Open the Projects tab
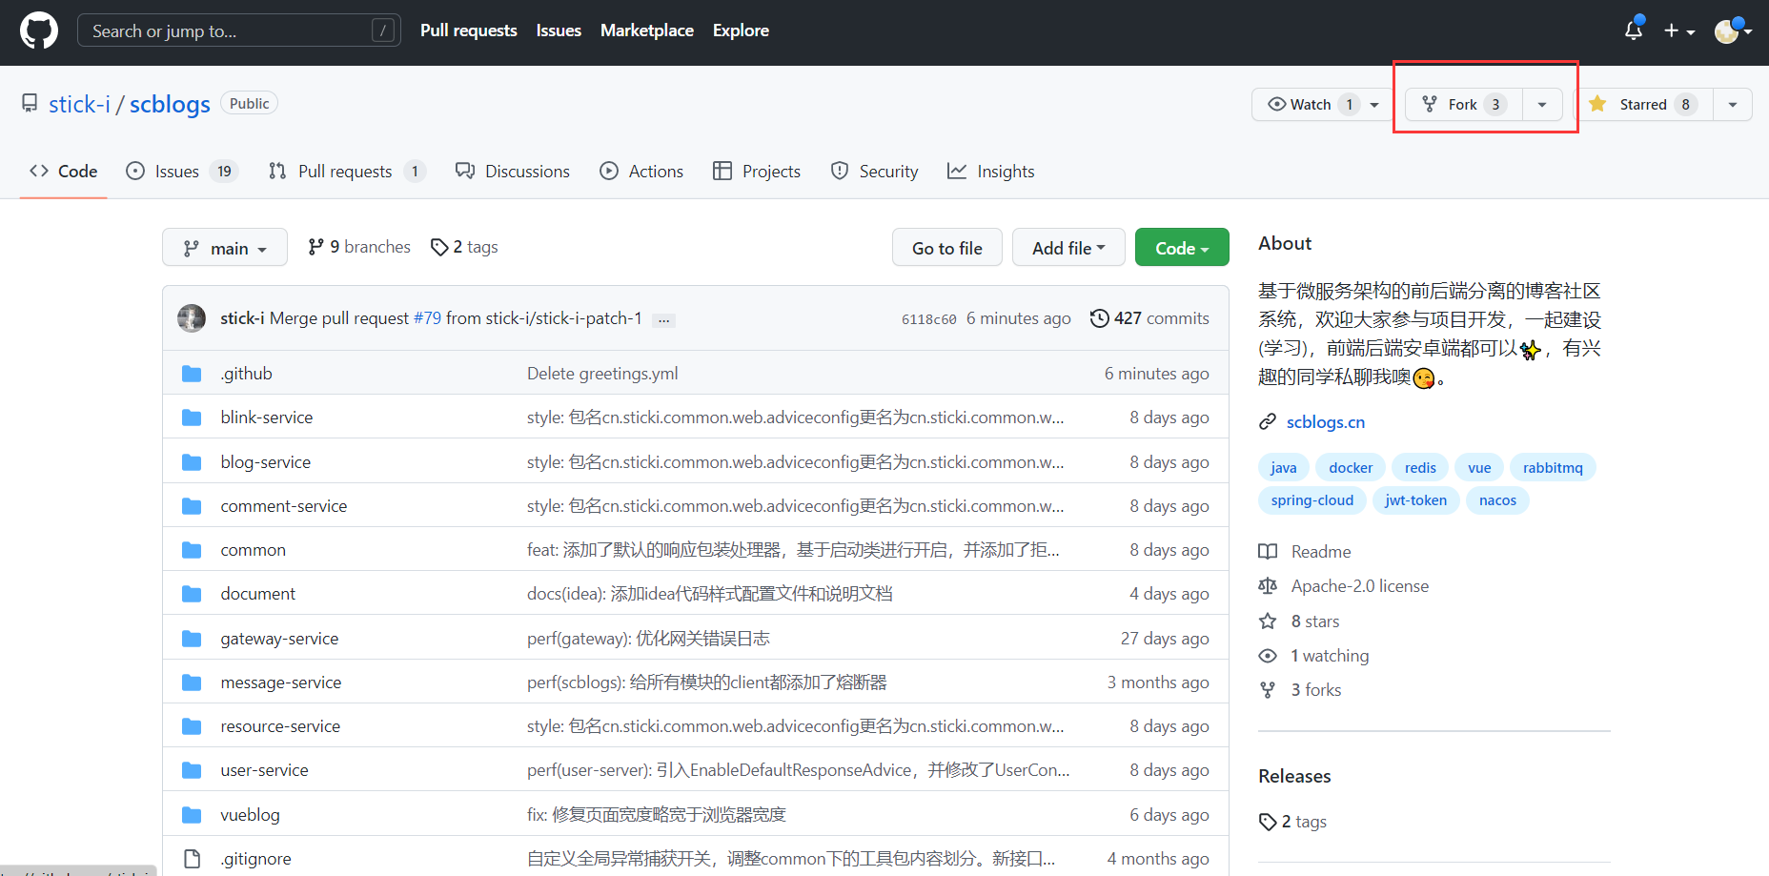The height and width of the screenshot is (876, 1769). pyautogui.click(x=757, y=172)
